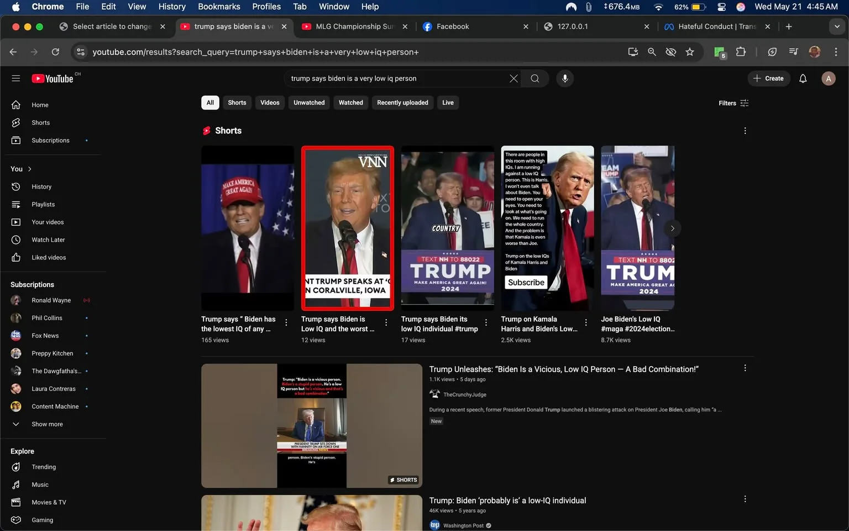The image size is (849, 531).
Task: Go back in Chrome
Action: click(13, 52)
